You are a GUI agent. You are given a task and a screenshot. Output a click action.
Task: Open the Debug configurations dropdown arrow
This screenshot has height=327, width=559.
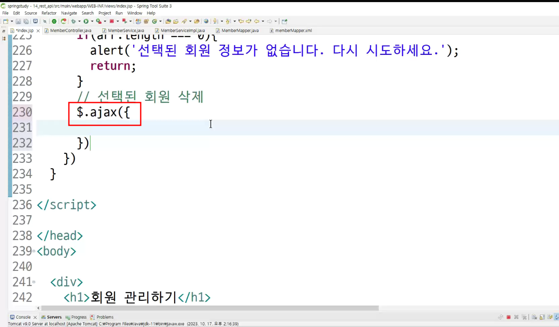(x=79, y=21)
